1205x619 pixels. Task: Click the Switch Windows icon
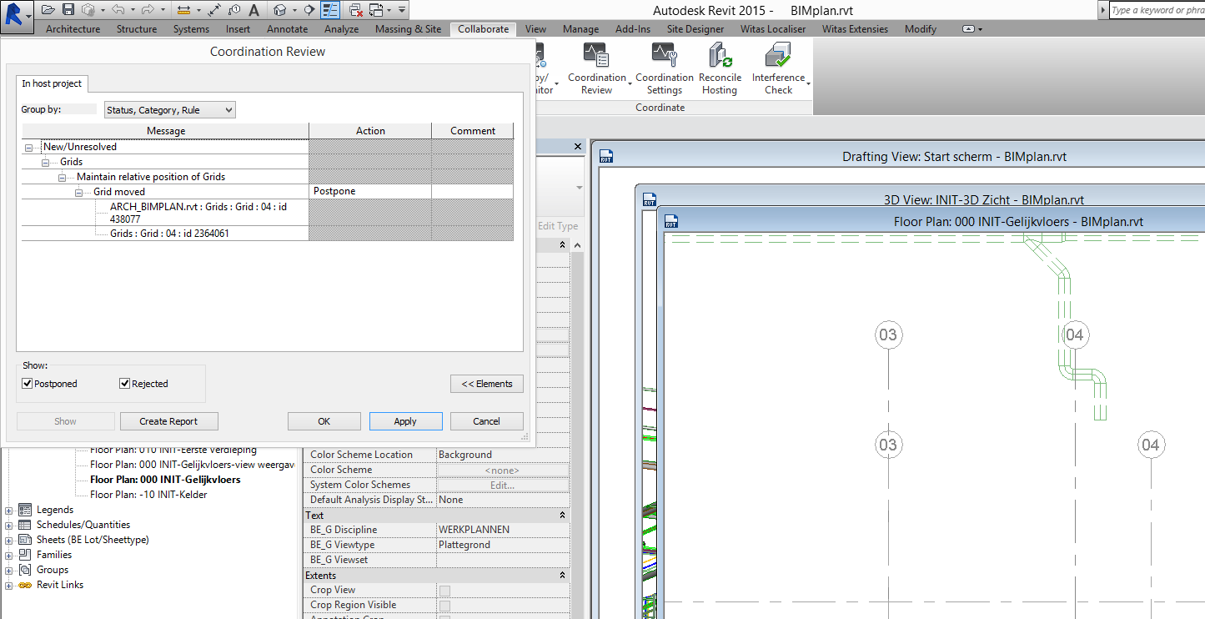point(376,10)
